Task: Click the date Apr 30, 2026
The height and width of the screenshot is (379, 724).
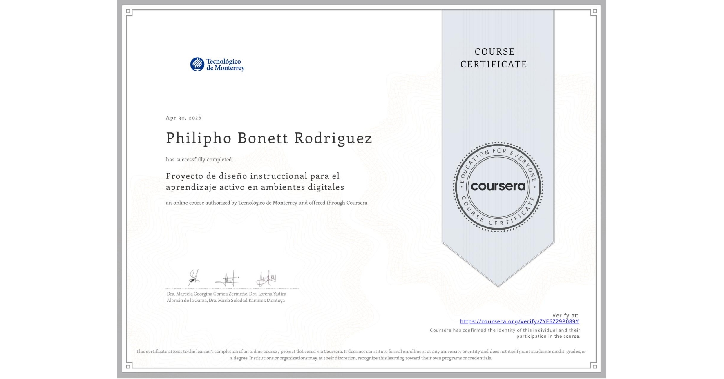Action: (x=183, y=118)
